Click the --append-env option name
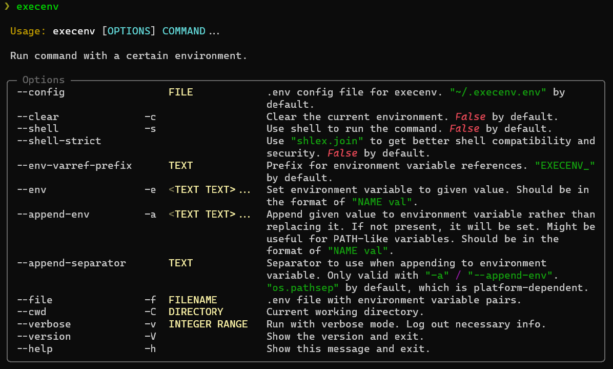The image size is (613, 369). pyautogui.click(x=53, y=215)
